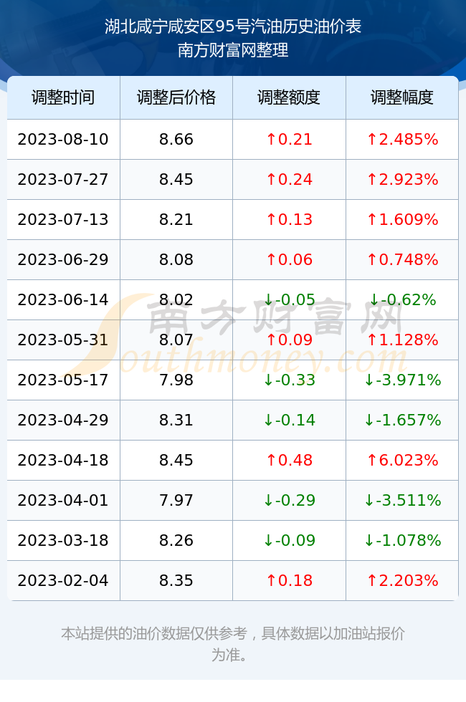The image size is (466, 702).
Task: Click the 调整后价格 column header
Action: pos(176,97)
